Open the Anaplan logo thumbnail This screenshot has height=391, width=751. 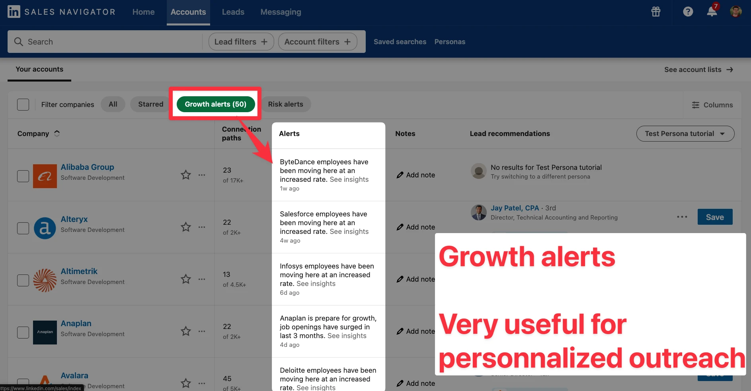pos(45,333)
